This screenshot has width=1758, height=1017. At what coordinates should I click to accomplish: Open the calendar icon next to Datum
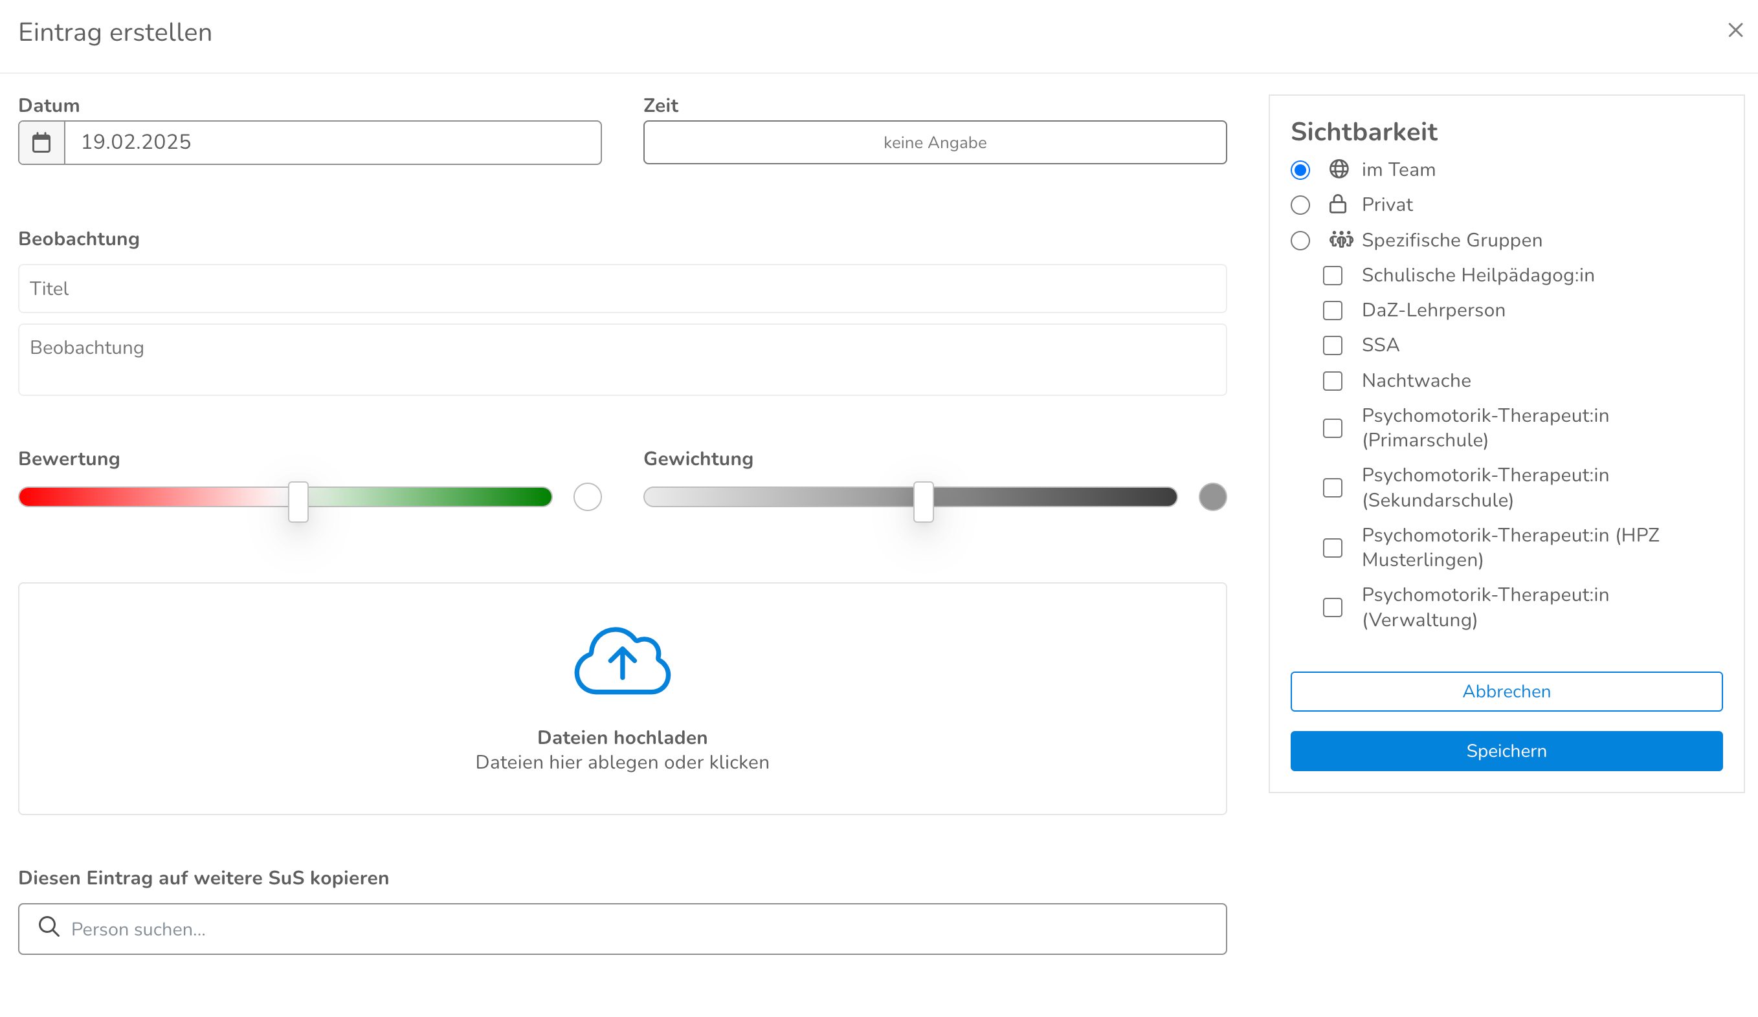click(x=42, y=143)
